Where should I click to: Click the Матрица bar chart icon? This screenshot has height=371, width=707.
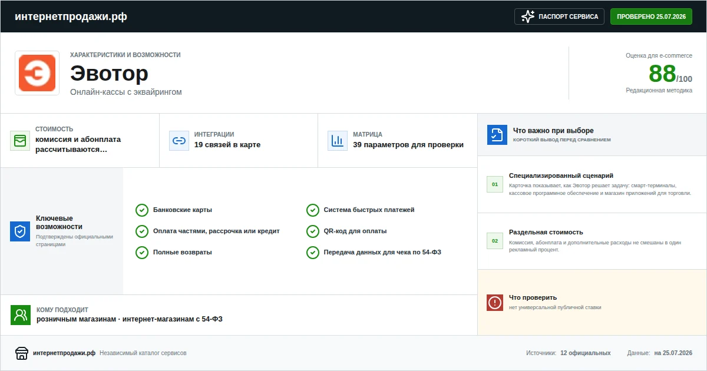[338, 141]
